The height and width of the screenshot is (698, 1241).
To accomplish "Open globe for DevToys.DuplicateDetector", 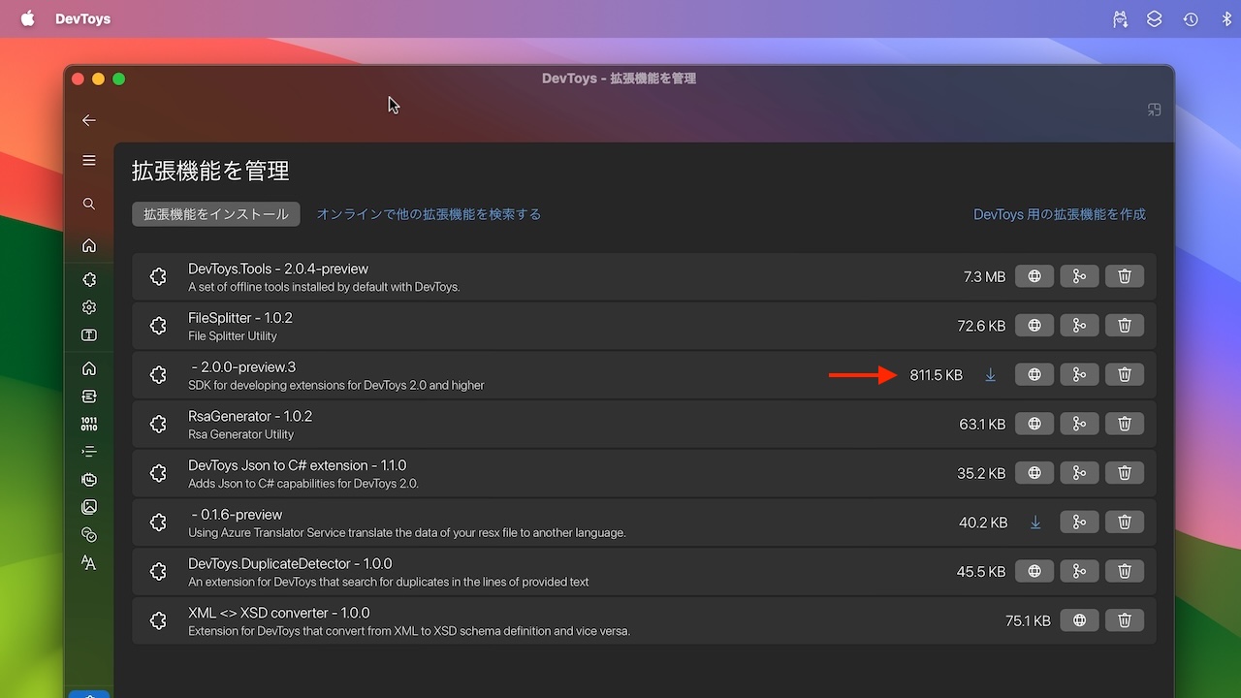I will click(1034, 572).
